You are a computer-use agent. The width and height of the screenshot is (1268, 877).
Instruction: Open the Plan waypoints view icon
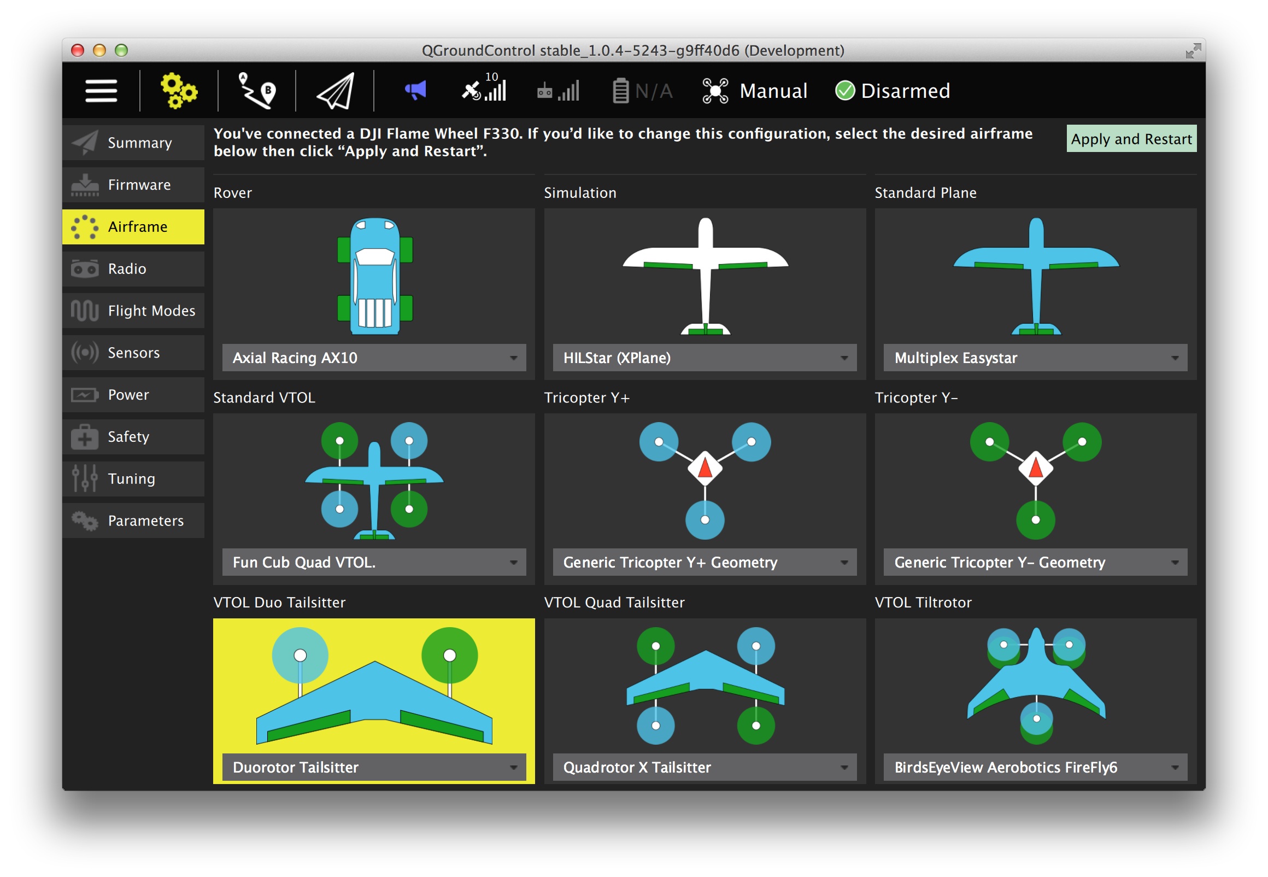pyautogui.click(x=256, y=91)
